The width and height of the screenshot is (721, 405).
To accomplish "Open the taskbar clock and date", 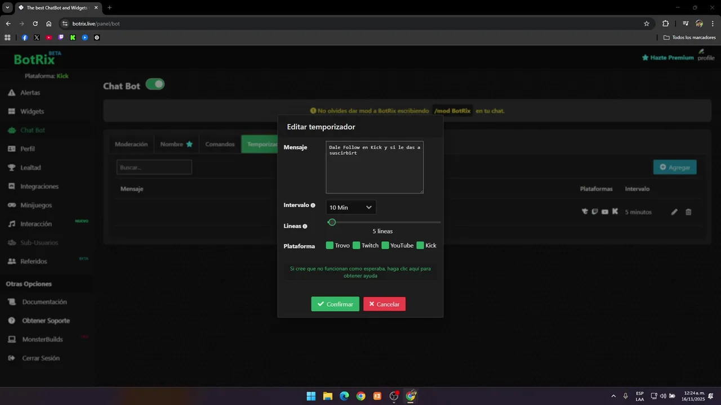I will click(x=695, y=396).
